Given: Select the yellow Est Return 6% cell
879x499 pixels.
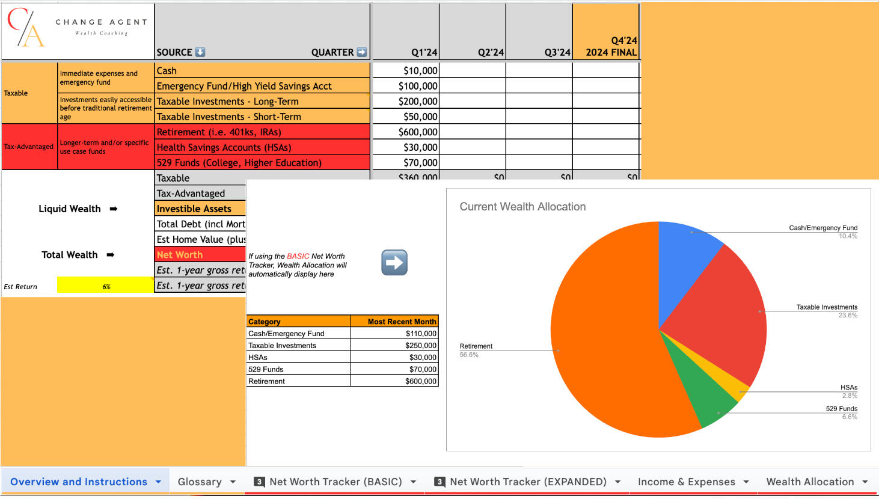Looking at the screenshot, I should pyautogui.click(x=106, y=286).
